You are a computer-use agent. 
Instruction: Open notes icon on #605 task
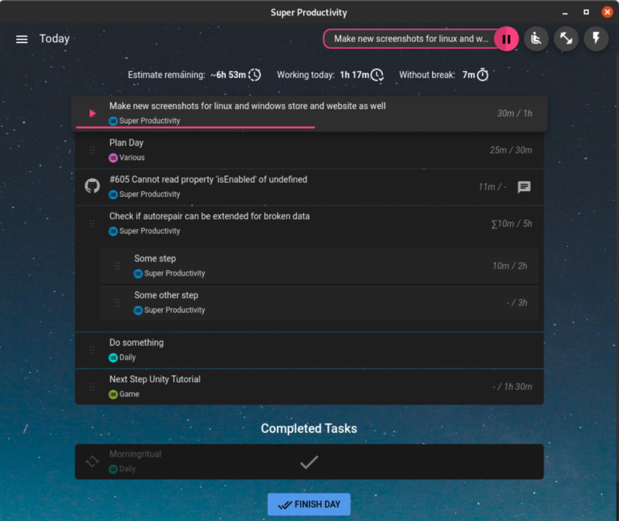(524, 187)
